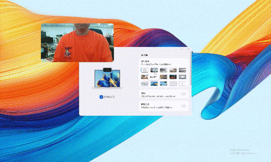Click the settings panel vertical scrollbar

(191, 68)
